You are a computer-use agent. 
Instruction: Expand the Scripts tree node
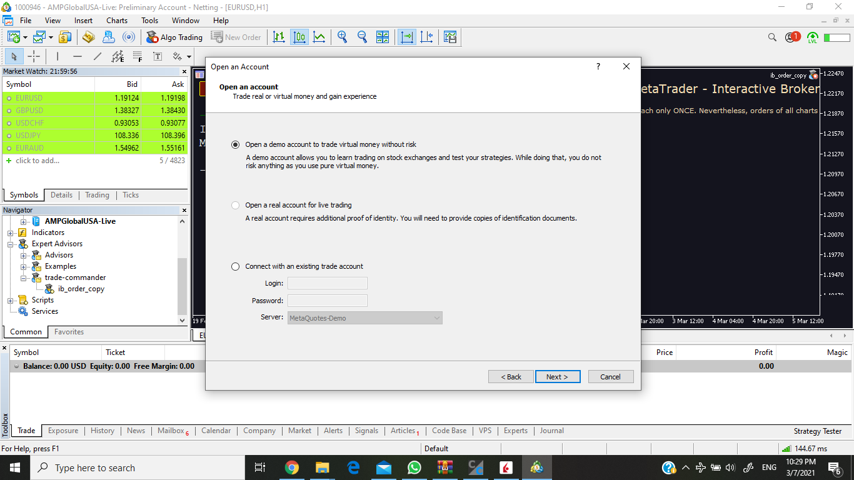tap(11, 300)
